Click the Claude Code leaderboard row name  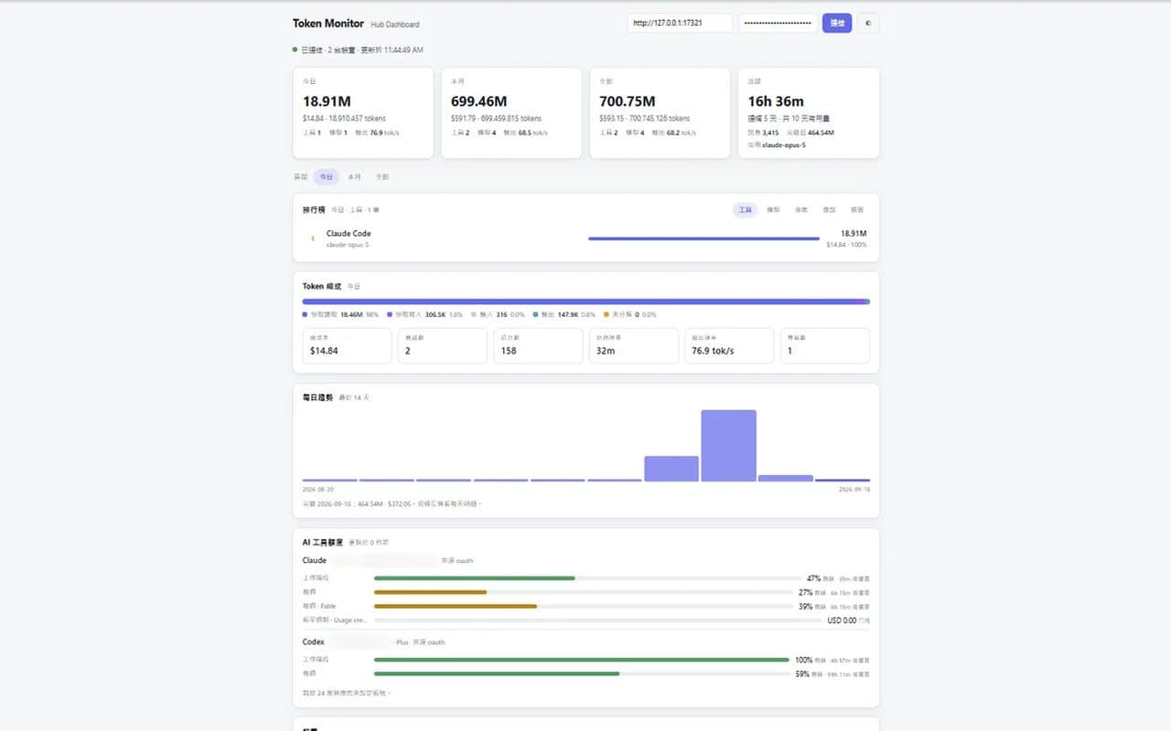[x=349, y=234]
